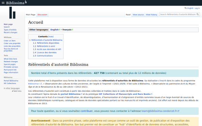Viewport: 202px width, 126px height.
Task: Click the français language label
Action: pos(67,30)
